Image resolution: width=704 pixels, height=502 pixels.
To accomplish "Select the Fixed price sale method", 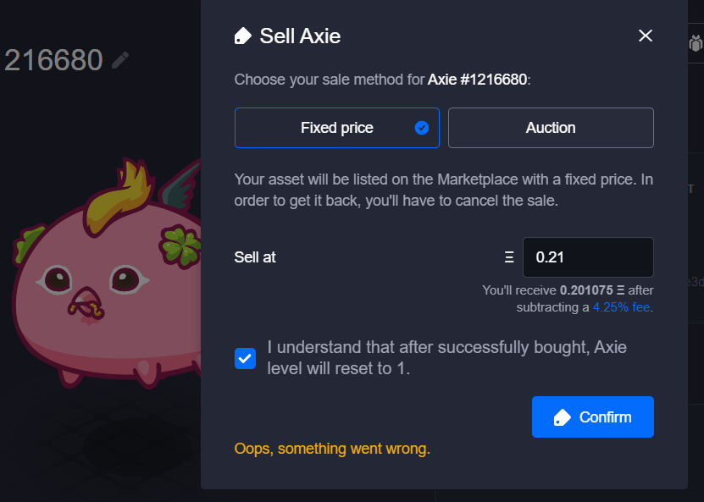I will [336, 128].
